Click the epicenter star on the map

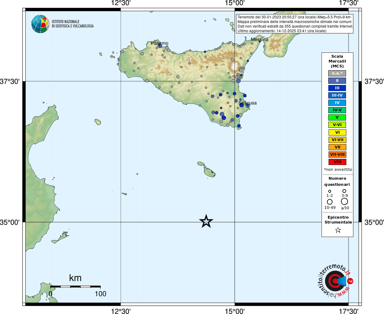pyautogui.click(x=206, y=221)
